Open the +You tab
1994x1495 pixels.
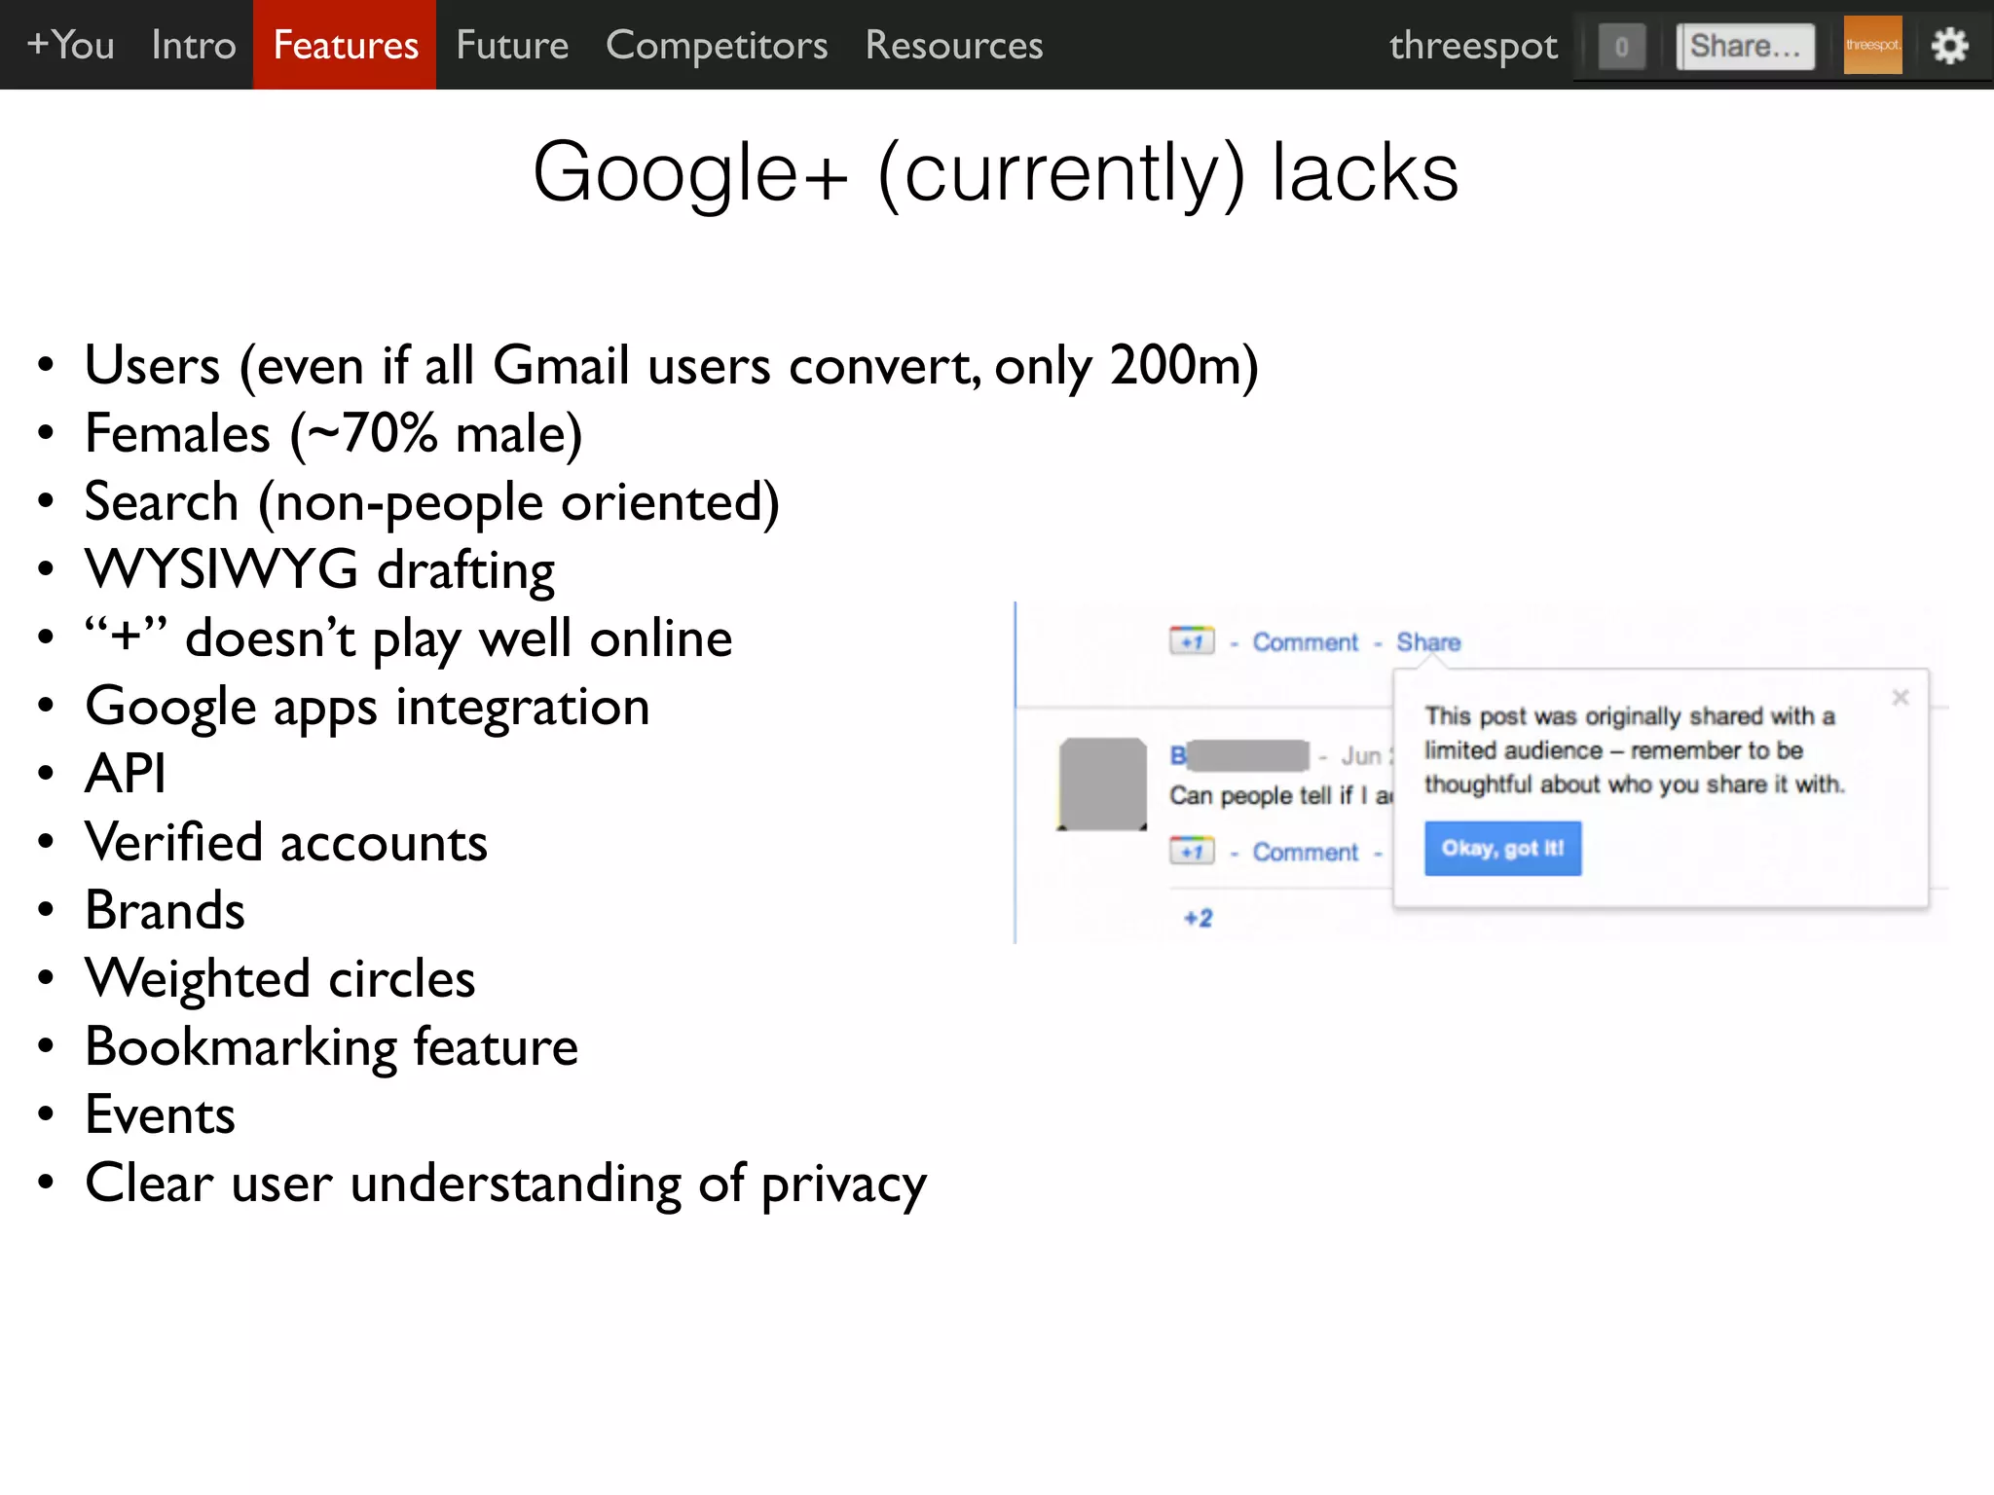[70, 45]
